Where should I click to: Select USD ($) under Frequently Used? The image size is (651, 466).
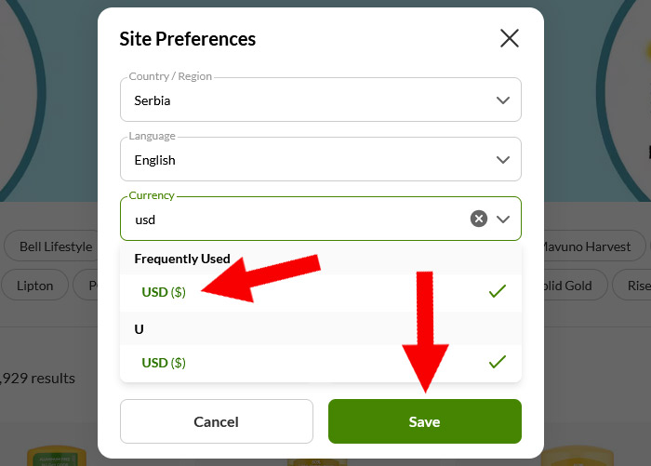coord(164,292)
